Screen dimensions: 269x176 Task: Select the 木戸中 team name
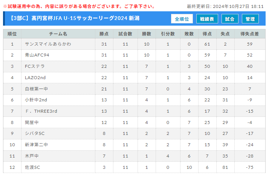[x=32, y=156]
